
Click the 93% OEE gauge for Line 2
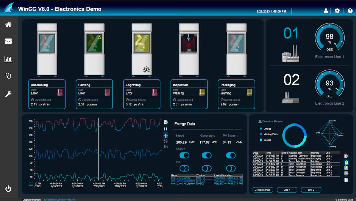tap(330, 84)
